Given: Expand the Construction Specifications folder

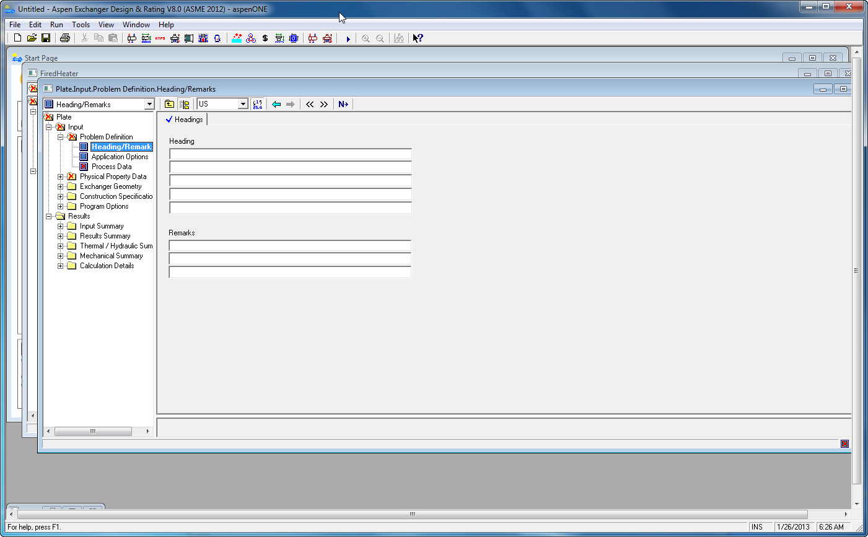Looking at the screenshot, I should (61, 196).
